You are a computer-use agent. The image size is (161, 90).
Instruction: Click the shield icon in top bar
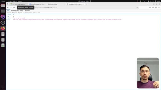click(x=141, y=1)
